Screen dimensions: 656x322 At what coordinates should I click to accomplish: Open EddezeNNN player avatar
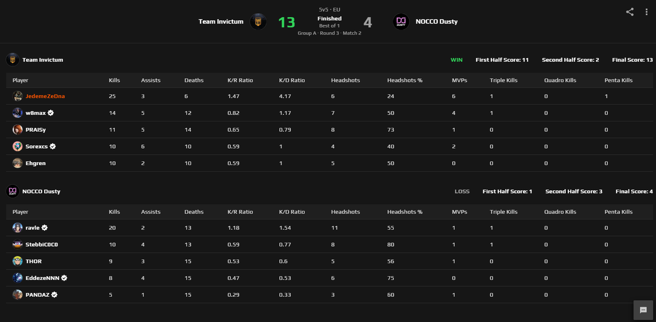click(18, 278)
